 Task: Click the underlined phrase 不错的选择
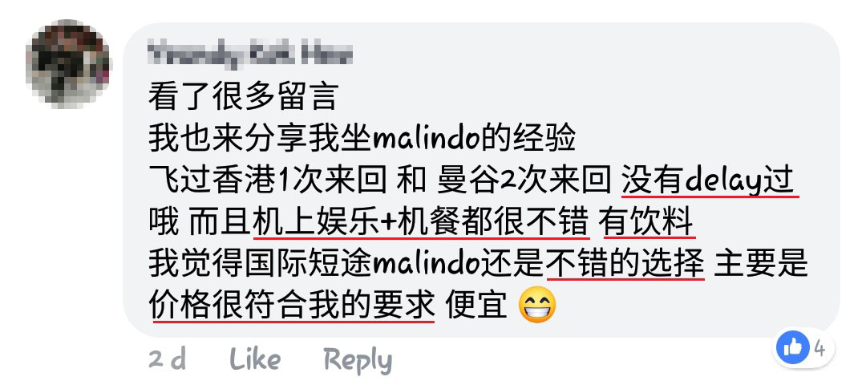coord(625,265)
